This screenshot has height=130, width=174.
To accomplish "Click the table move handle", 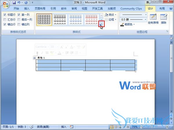I will pos(35,58).
